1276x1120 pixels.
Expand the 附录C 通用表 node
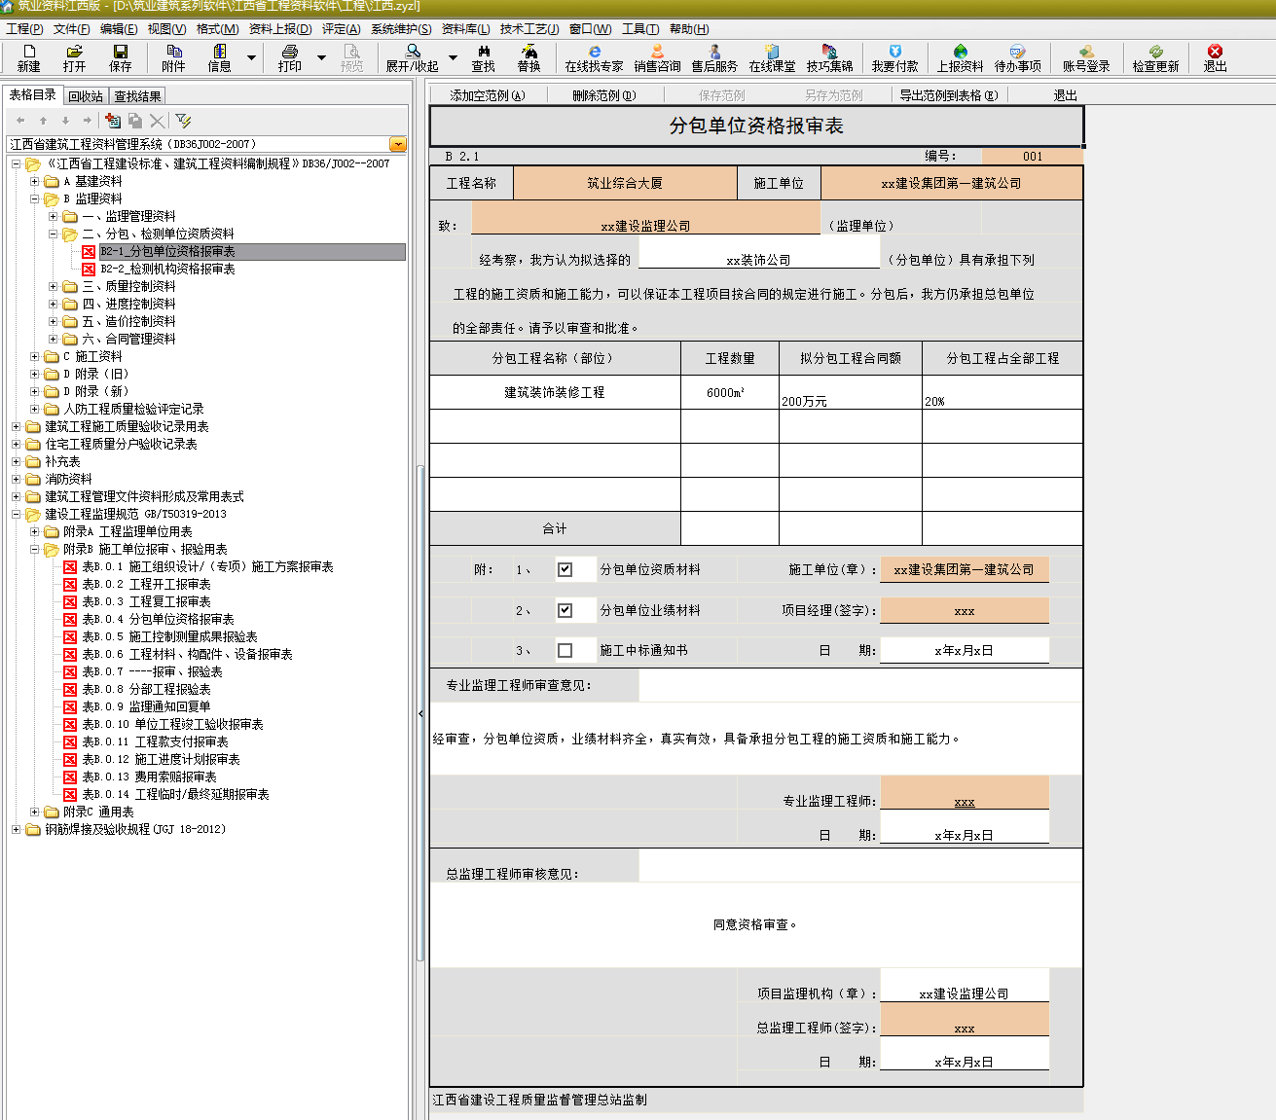34,812
